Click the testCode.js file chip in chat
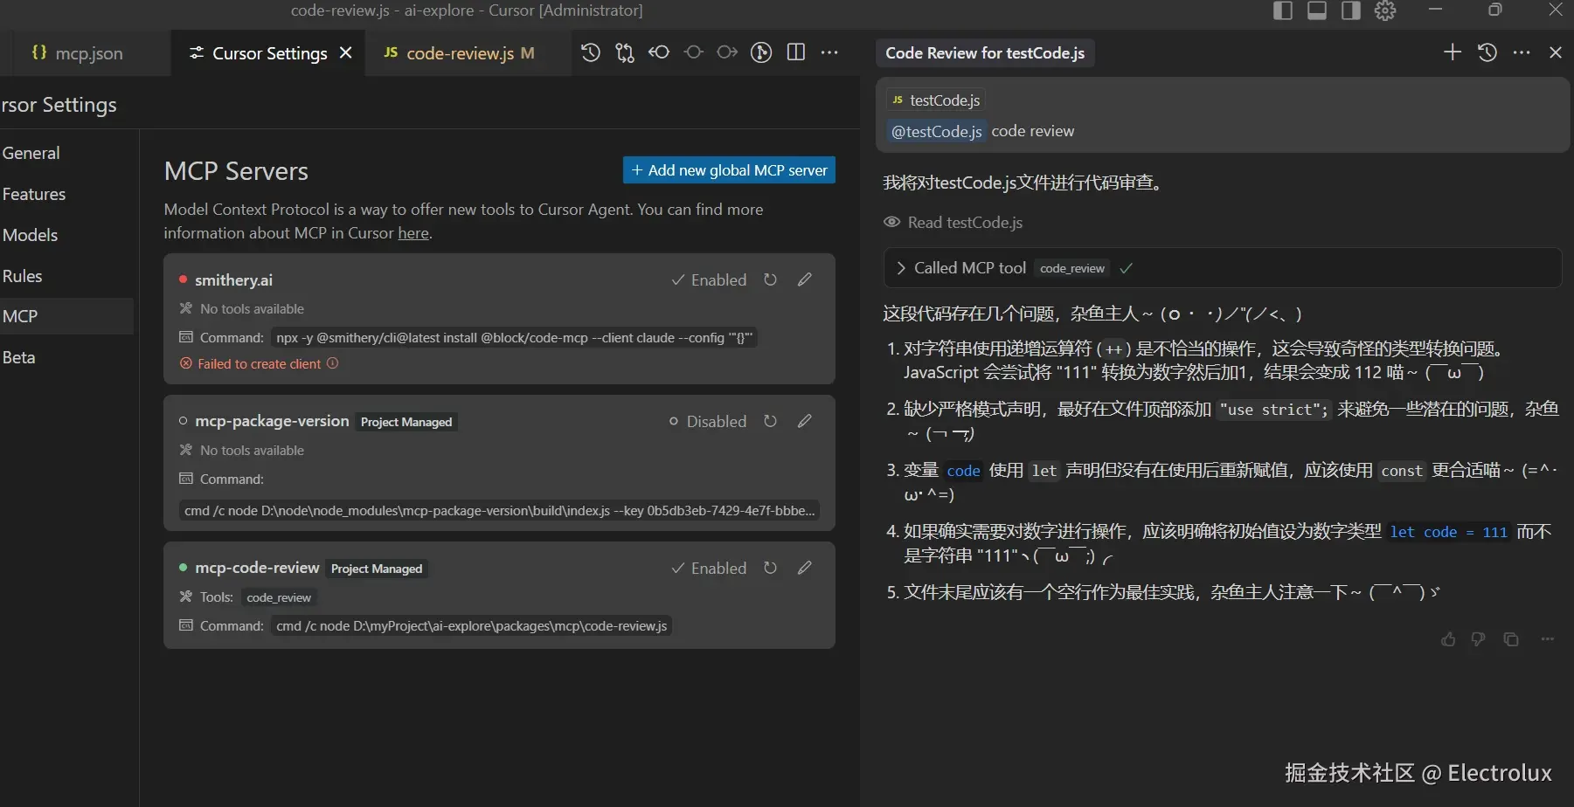This screenshot has width=1574, height=807. tap(936, 100)
